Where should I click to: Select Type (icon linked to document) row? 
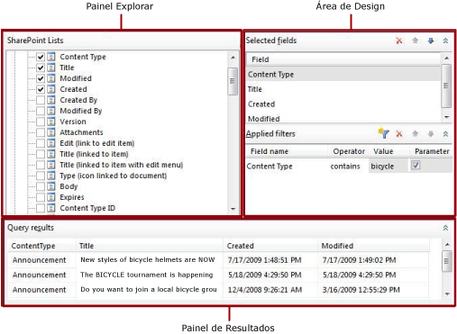[114, 176]
